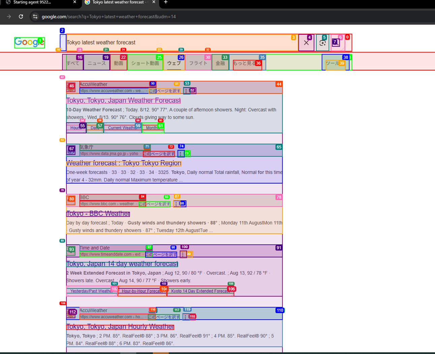Click このページを訳す beside the first AccuWeather URL
The height and width of the screenshot is (354, 435).
click(x=164, y=91)
